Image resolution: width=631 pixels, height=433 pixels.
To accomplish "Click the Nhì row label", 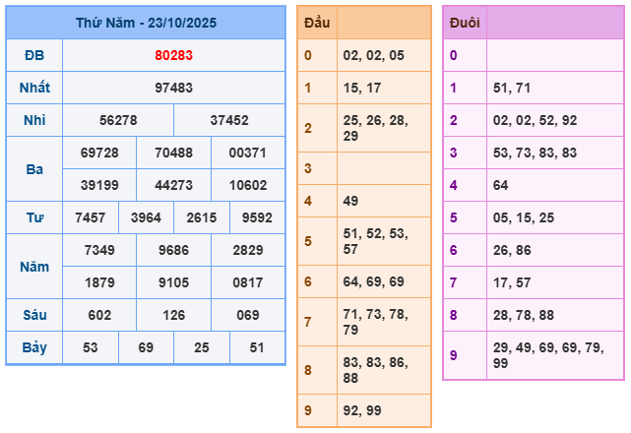I will point(34,120).
